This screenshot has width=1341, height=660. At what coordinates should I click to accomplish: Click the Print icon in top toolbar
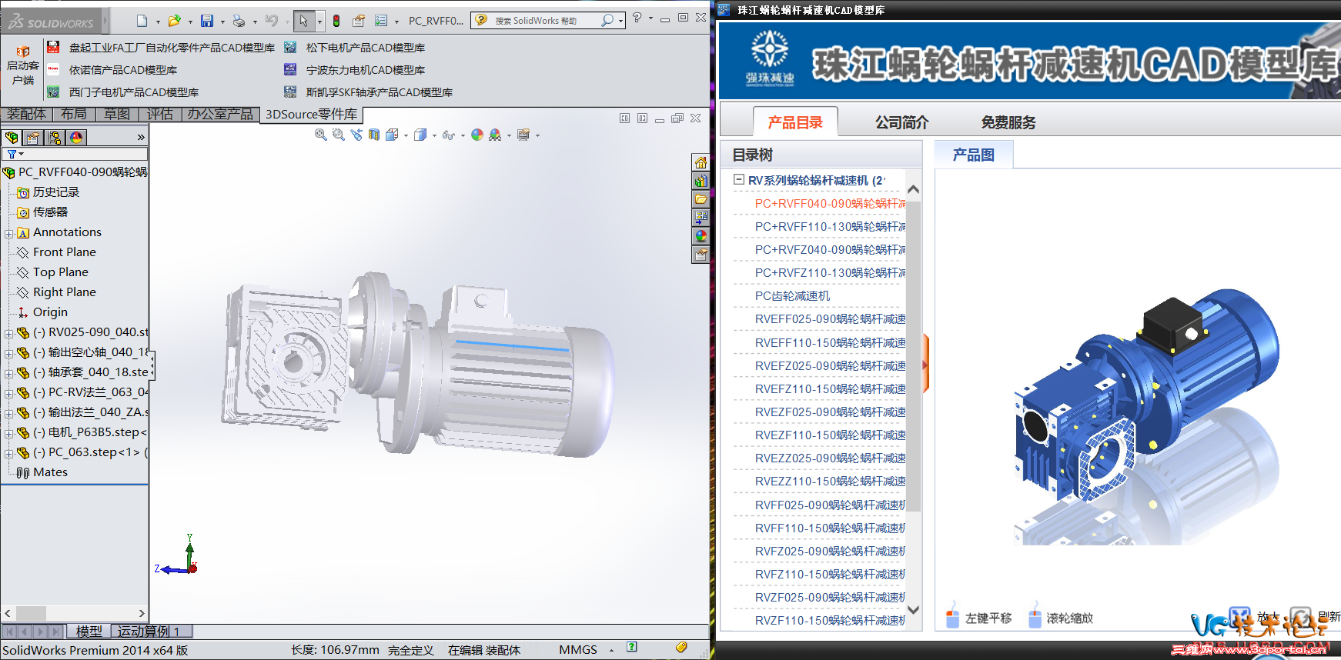(x=239, y=21)
